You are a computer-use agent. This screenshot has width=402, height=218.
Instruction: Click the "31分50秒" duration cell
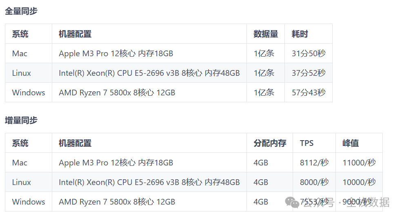click(x=309, y=53)
